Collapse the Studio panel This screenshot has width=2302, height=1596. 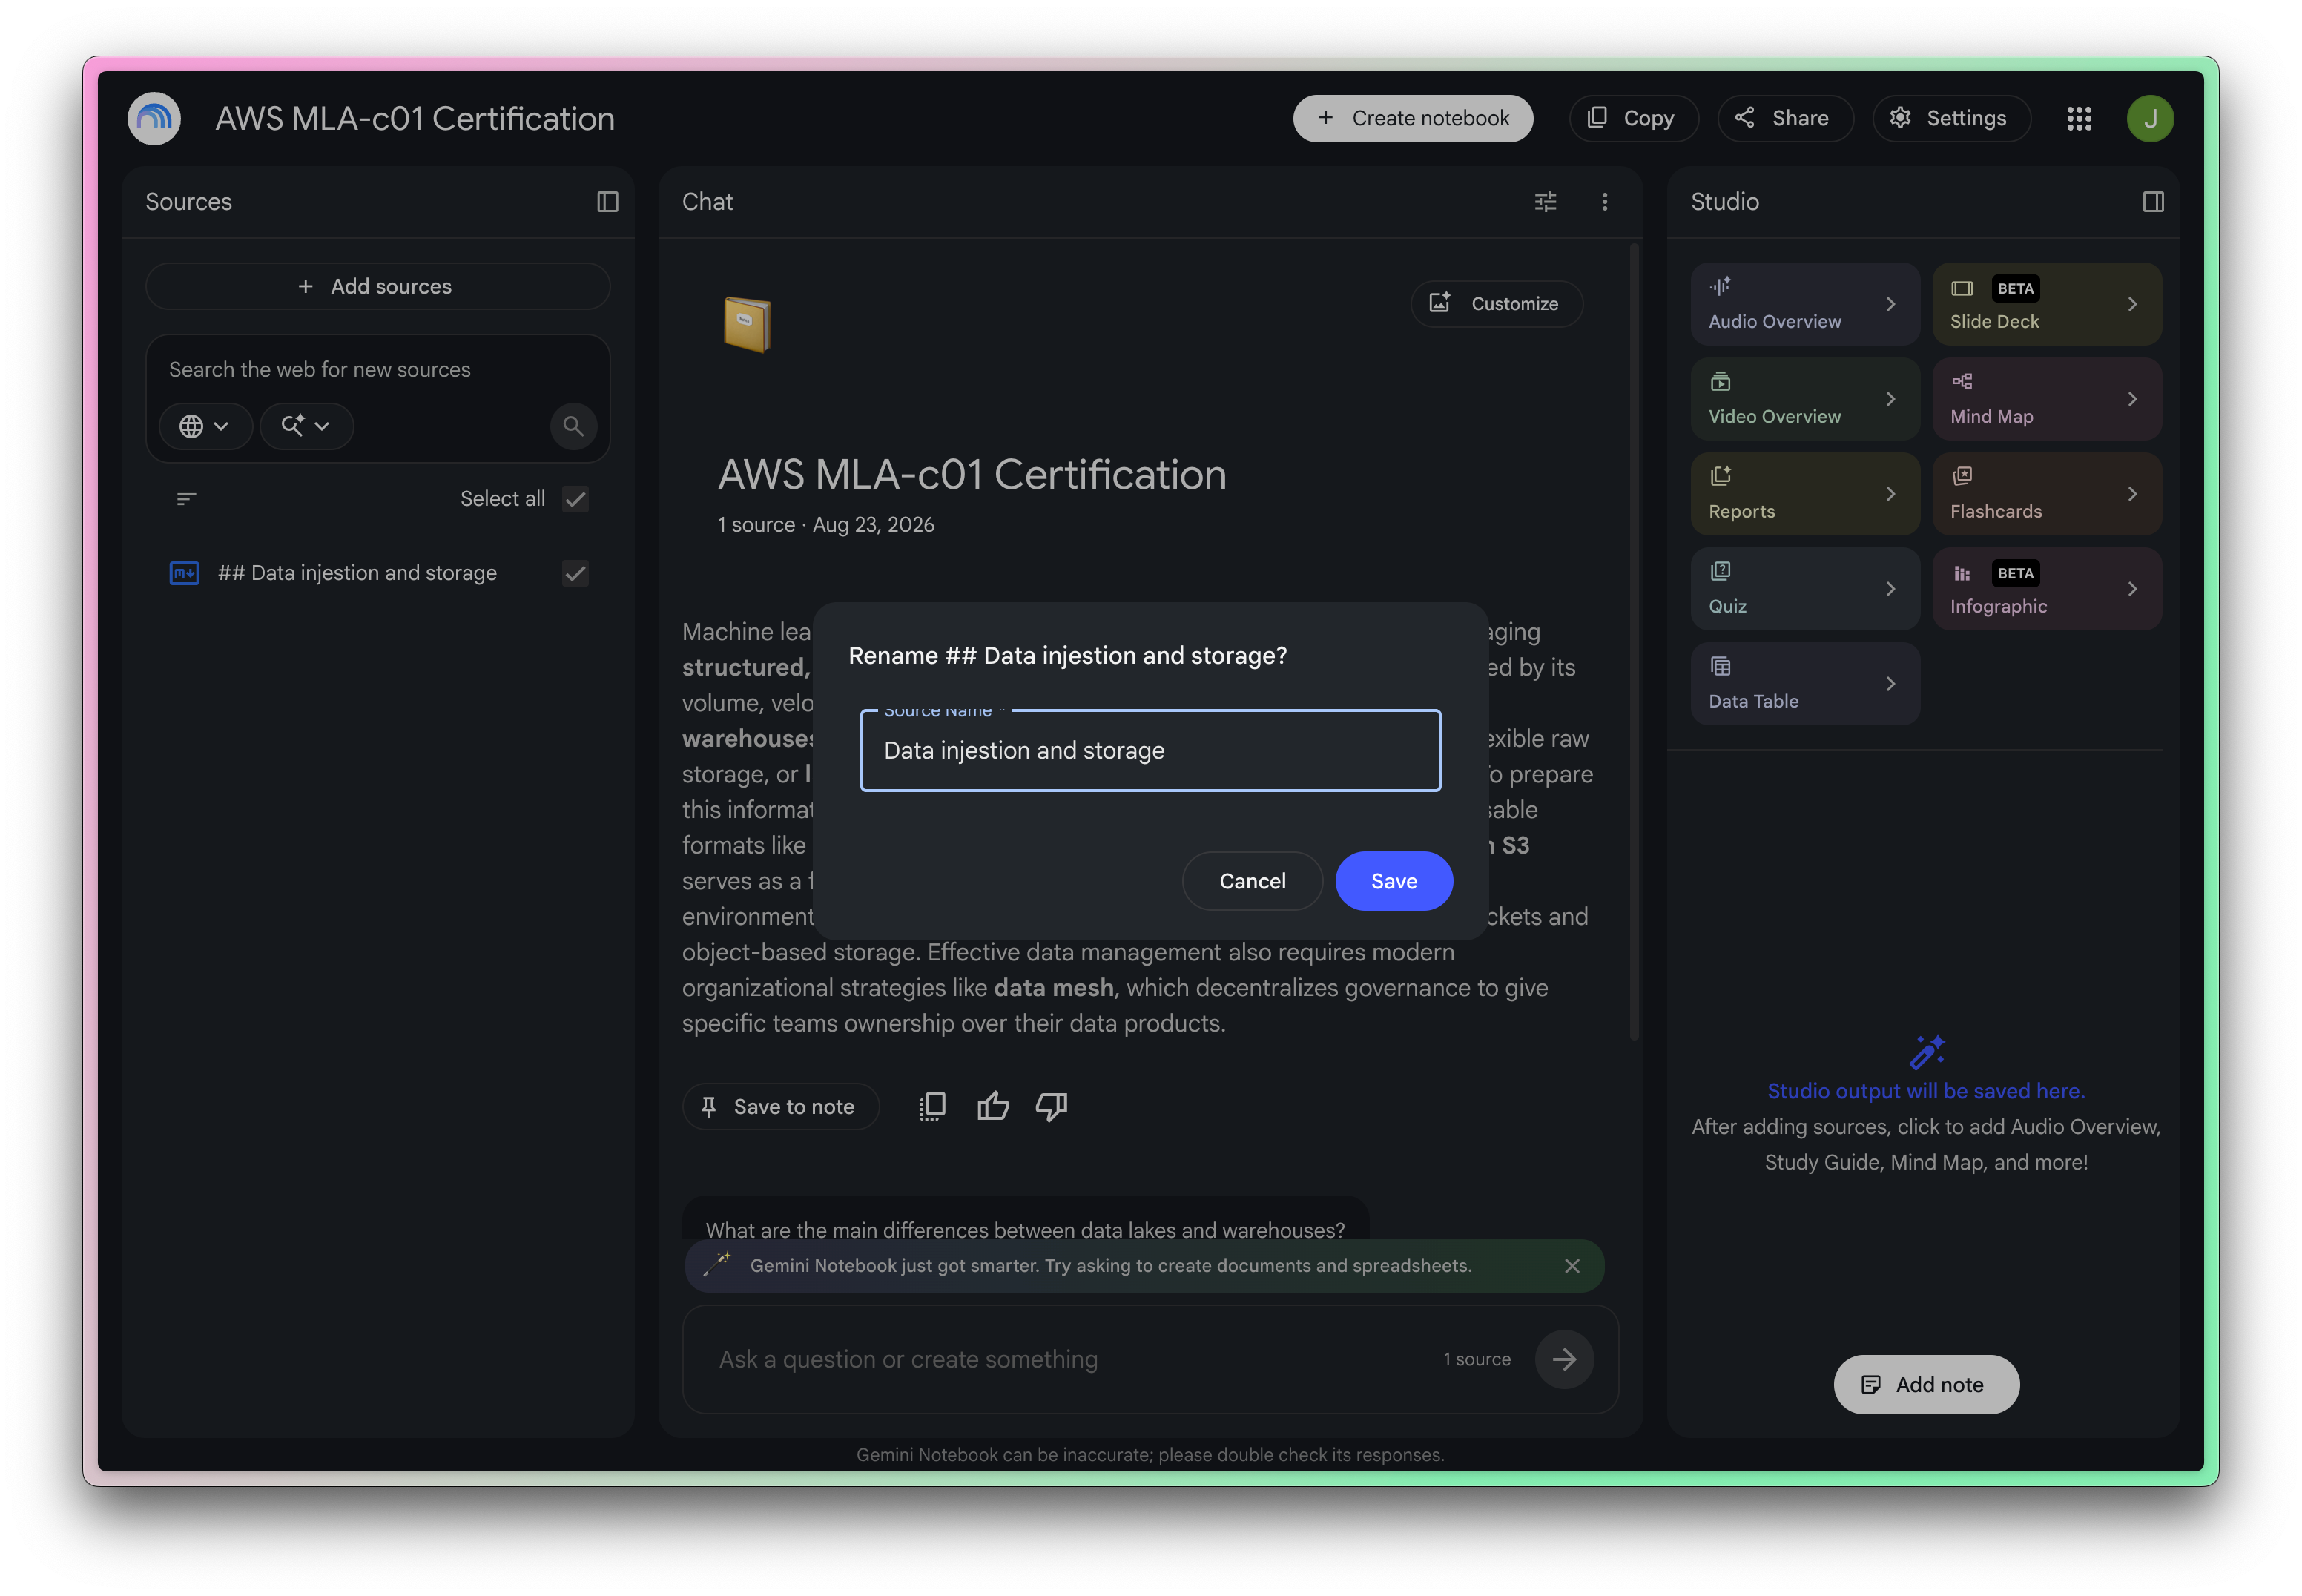click(2152, 202)
